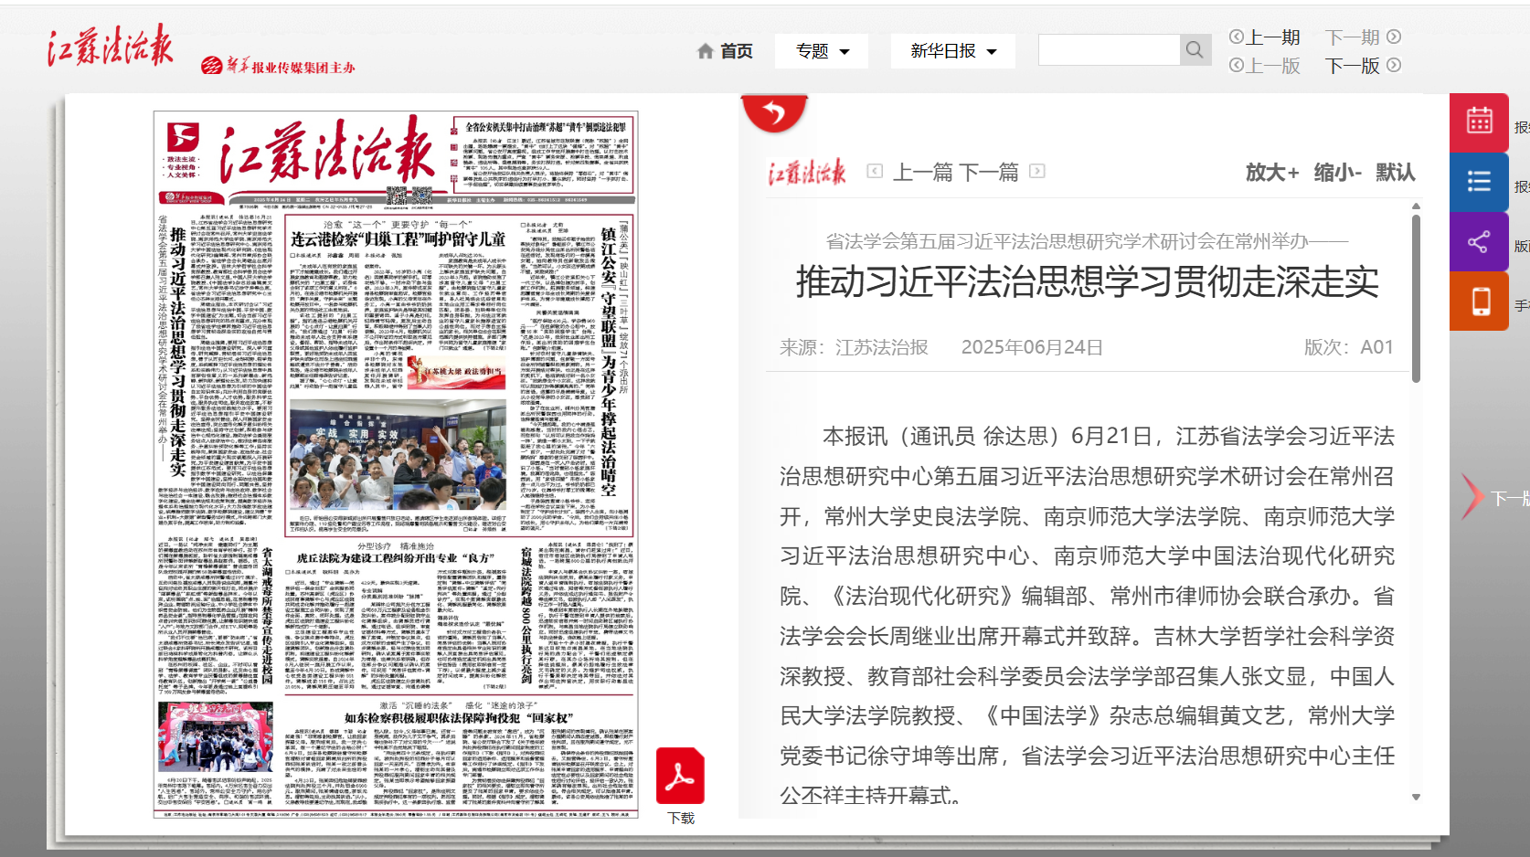Click the circled arrow beside 下一版
The width and height of the screenshot is (1530, 857).
point(1394,65)
